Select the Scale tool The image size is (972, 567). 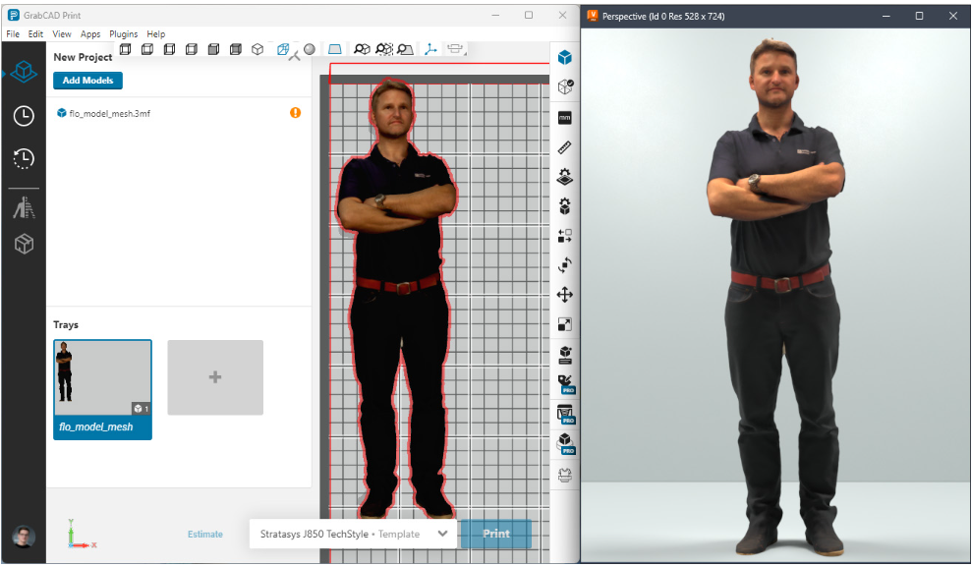(565, 324)
